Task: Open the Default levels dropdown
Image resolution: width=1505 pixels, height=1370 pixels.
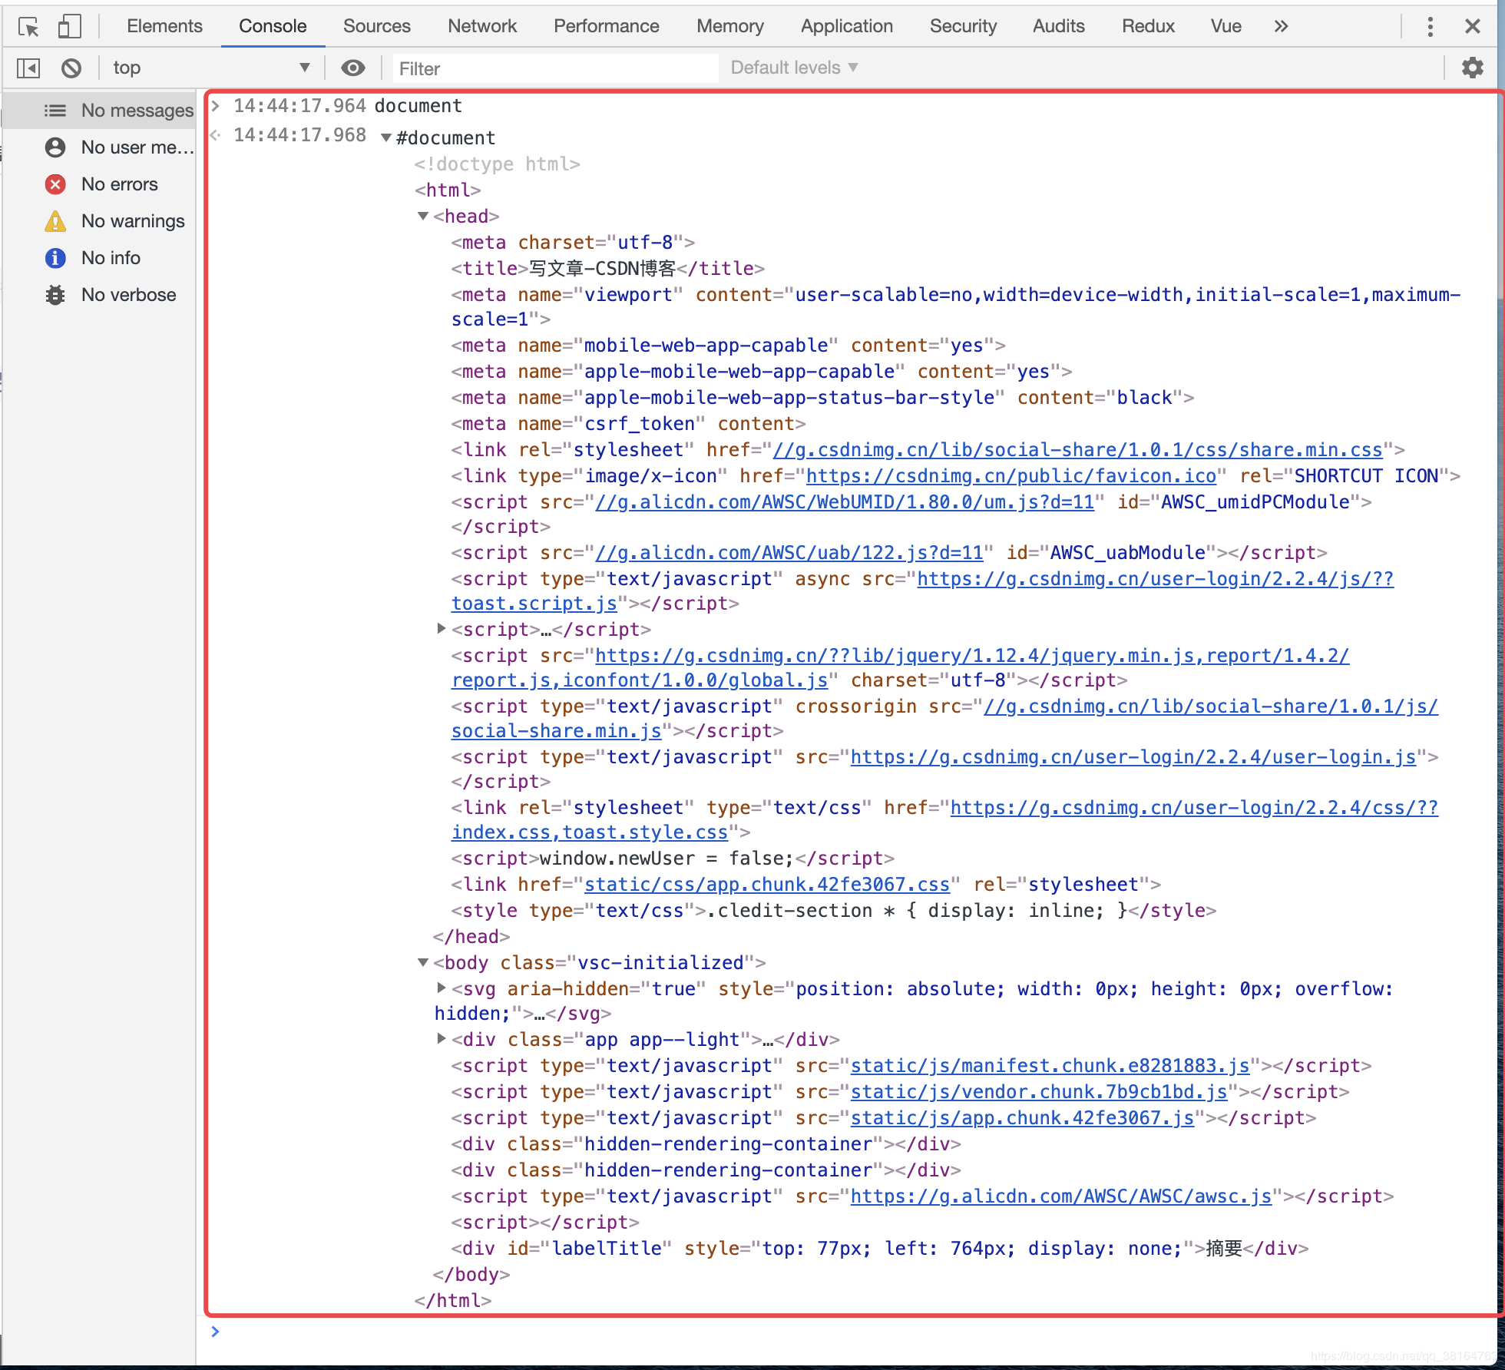Action: (794, 68)
